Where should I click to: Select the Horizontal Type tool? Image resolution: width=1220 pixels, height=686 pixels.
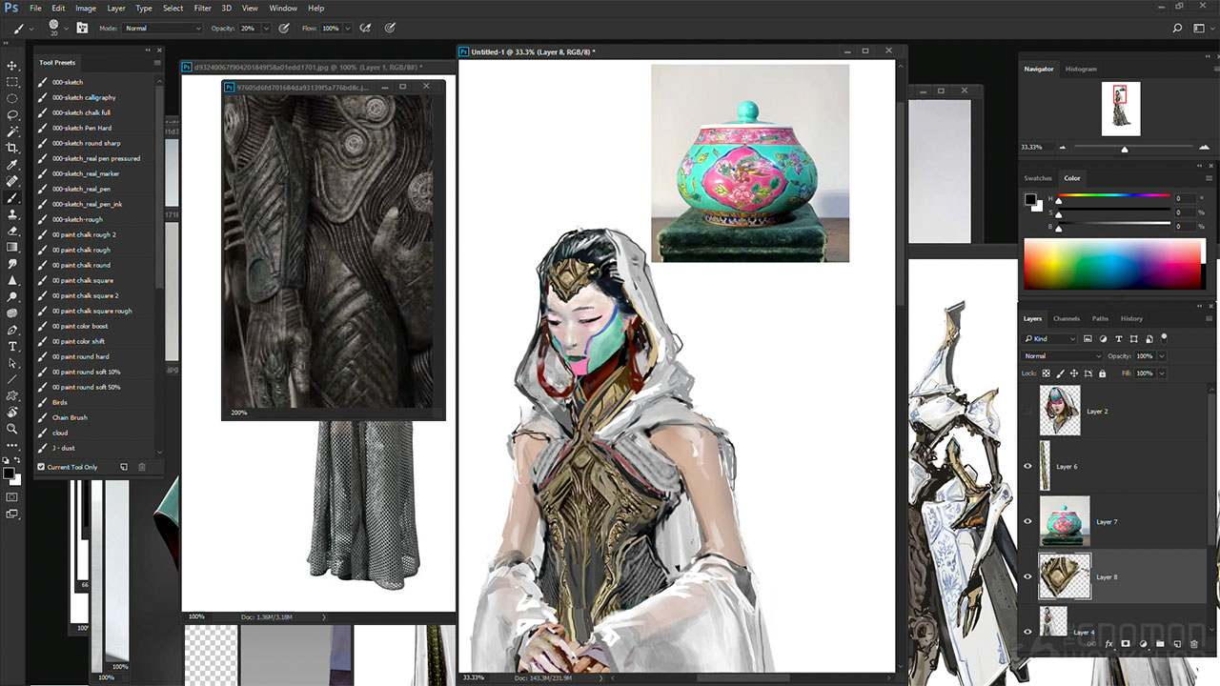(x=12, y=346)
